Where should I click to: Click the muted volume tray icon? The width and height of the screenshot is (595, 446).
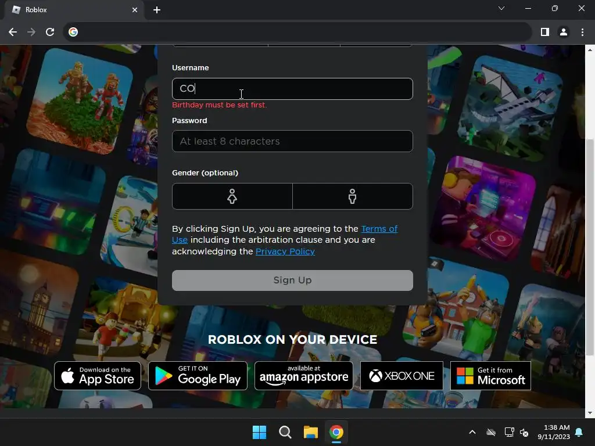(x=524, y=432)
